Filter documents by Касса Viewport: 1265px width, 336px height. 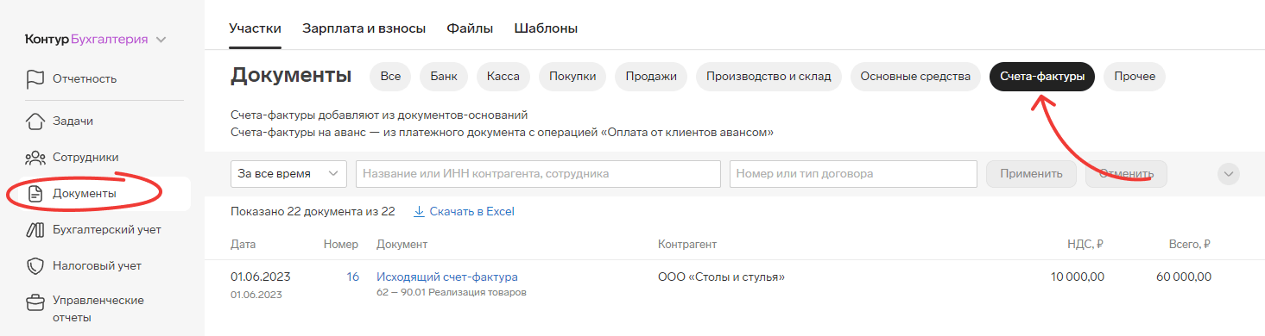[x=503, y=77]
